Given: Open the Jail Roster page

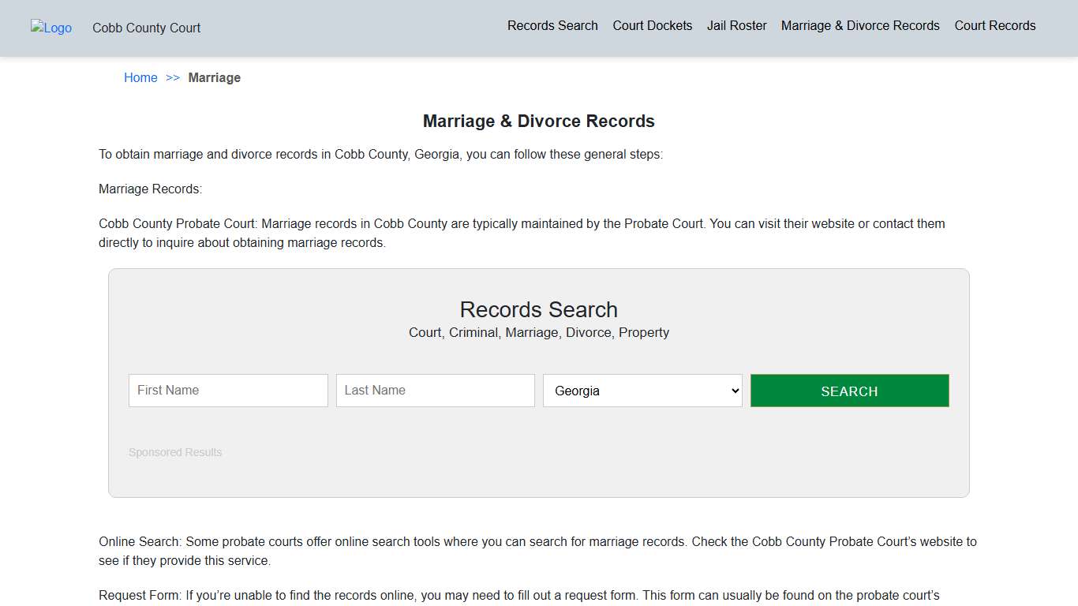Looking at the screenshot, I should (736, 25).
